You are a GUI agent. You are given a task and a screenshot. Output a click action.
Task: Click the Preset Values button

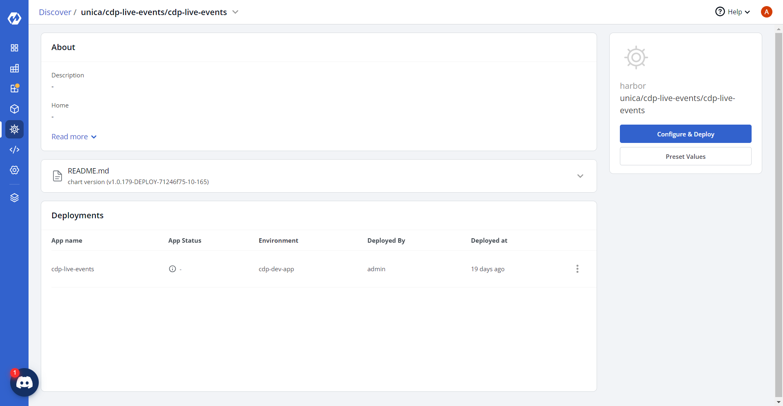pos(685,156)
